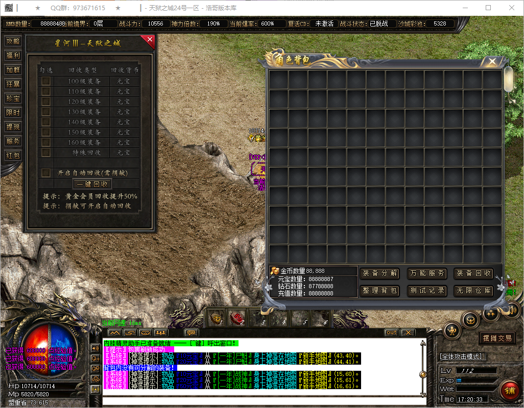Viewport: 524px width, 408px height.
Task: Check the 特殊回收 special recycle option
Action: [46, 152]
